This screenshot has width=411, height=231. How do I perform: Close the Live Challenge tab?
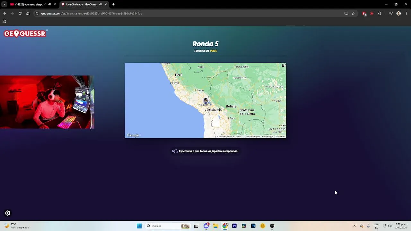point(106,4)
